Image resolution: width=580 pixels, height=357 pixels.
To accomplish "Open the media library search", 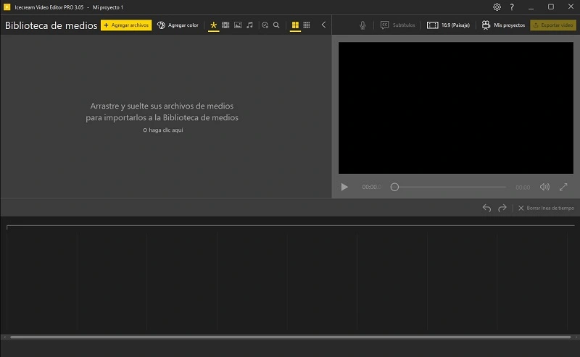I will coord(276,25).
